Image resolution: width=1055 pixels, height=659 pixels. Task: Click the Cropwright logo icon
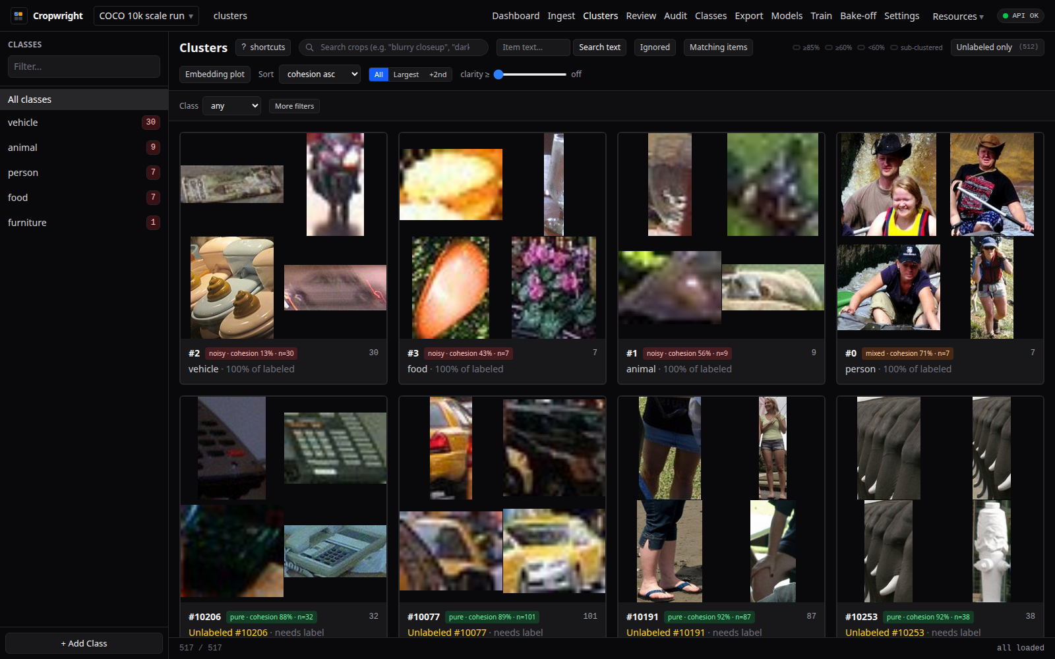[x=18, y=16]
